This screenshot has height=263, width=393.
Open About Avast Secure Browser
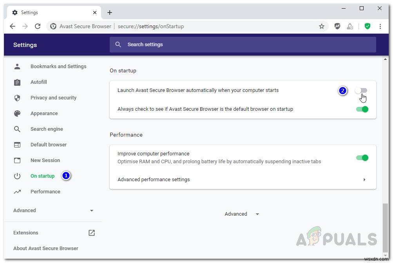click(x=45, y=248)
